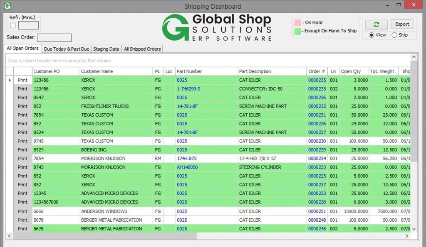Open order number 0000235 on line 001
Image resolution: width=426 pixels, height=247 pixels.
tap(317, 80)
